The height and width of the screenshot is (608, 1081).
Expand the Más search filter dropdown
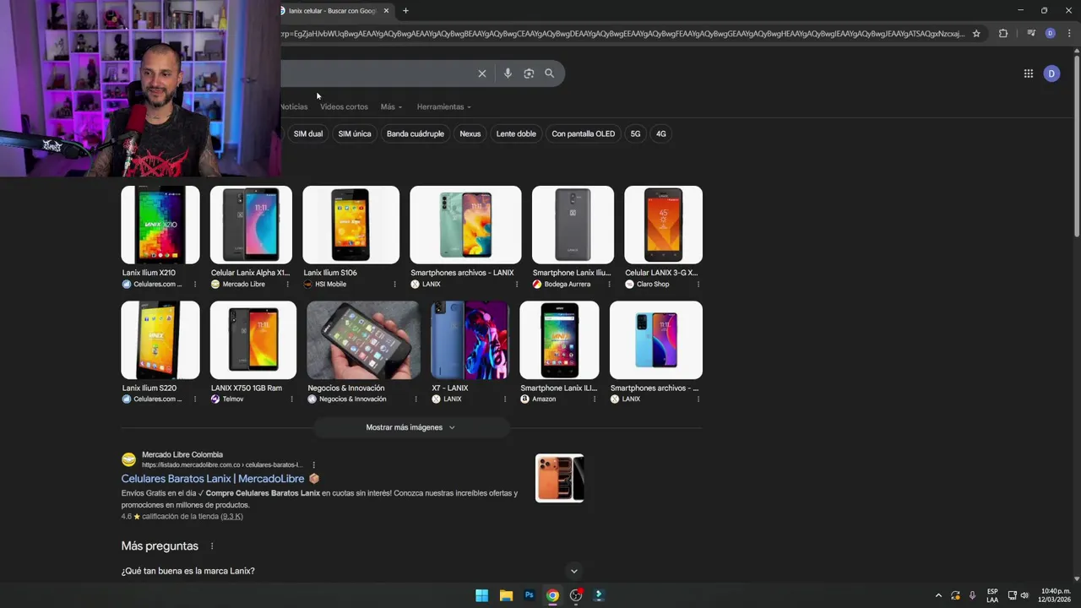[x=391, y=107]
